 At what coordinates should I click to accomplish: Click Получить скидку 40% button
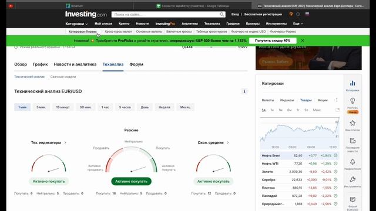(273, 40)
